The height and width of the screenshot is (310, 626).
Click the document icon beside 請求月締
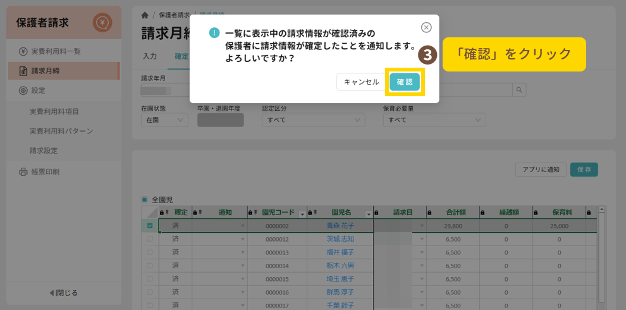(x=23, y=71)
